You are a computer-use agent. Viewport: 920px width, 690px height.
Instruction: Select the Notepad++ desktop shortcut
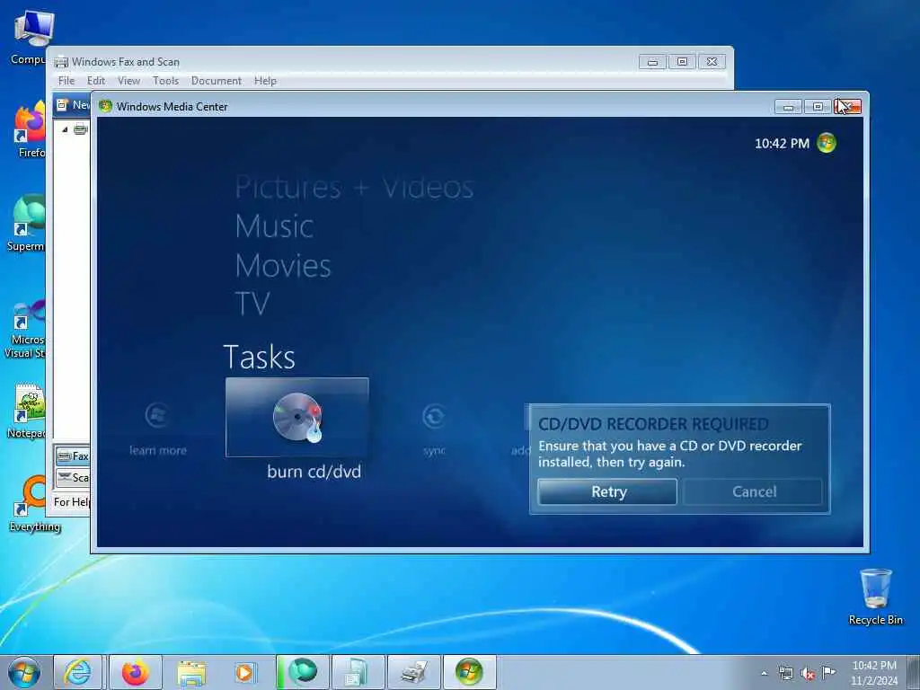point(26,411)
